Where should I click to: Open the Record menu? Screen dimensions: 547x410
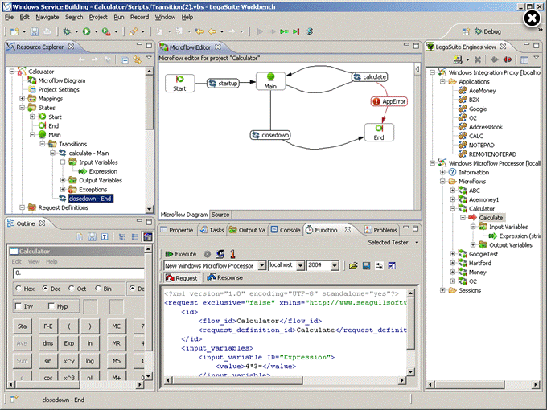(x=139, y=17)
